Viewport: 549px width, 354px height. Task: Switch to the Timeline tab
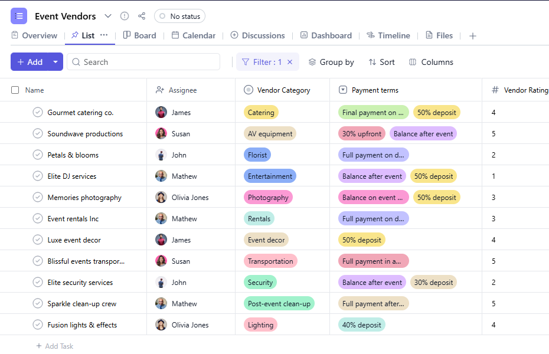388,35
